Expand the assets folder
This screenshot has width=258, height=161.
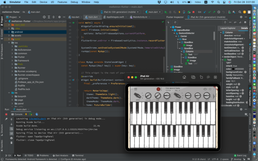[9, 35]
